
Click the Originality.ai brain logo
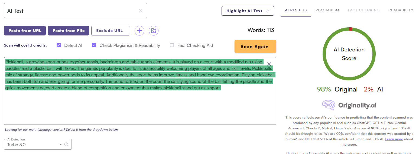coord(329,105)
